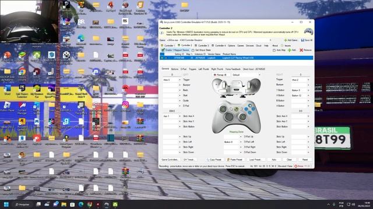Screen dimensions: 373x209
Task: Expand the Game selection dropdown
Action: coord(270,40)
